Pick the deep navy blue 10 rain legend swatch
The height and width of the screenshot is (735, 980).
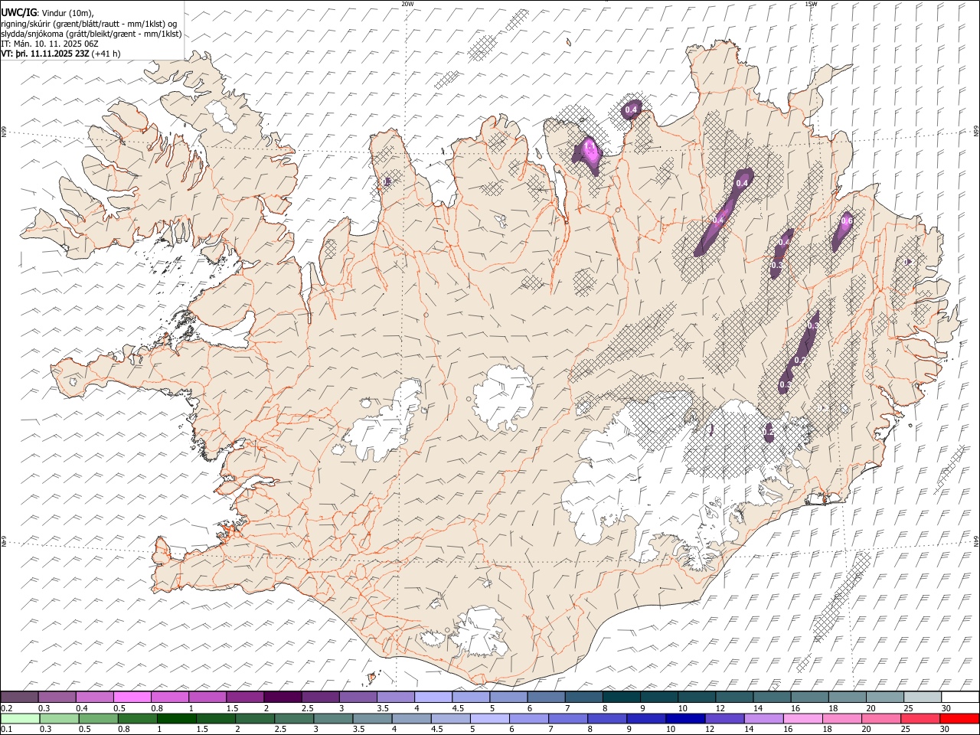click(x=685, y=718)
